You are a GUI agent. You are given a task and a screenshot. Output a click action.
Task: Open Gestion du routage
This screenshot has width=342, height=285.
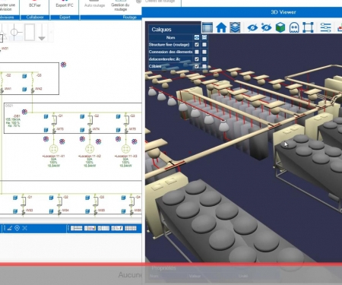click(120, 7)
